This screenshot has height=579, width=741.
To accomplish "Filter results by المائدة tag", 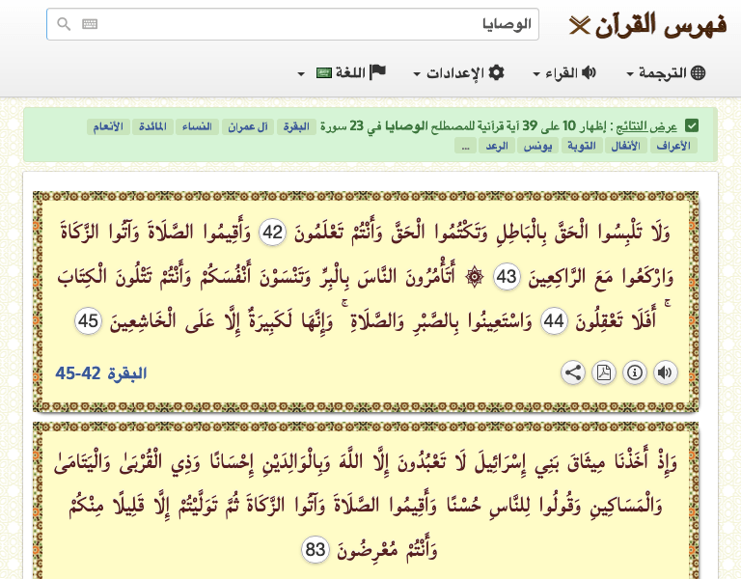I will [x=152, y=126].
